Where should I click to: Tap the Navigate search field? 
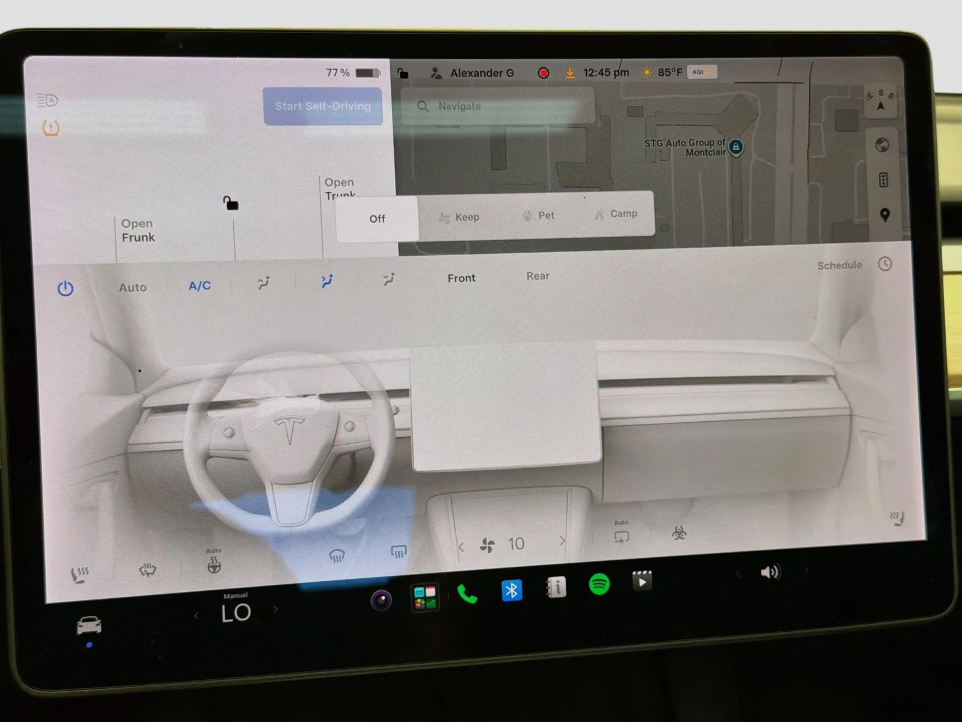pos(498,106)
